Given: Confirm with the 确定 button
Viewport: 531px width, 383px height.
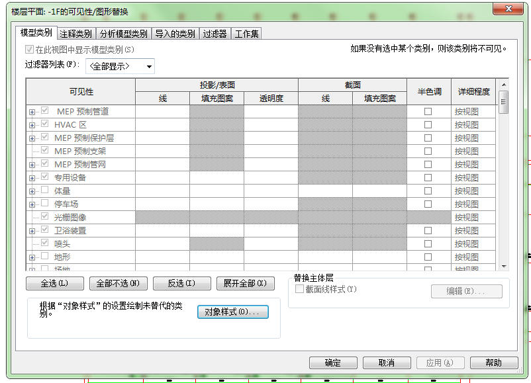Looking at the screenshot, I should point(333,363).
